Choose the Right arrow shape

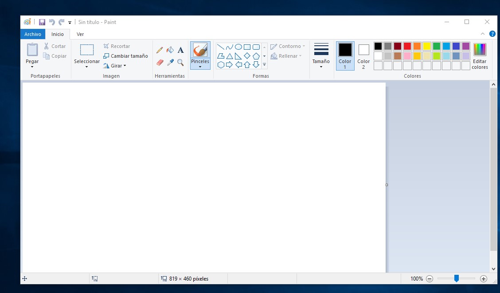point(229,65)
